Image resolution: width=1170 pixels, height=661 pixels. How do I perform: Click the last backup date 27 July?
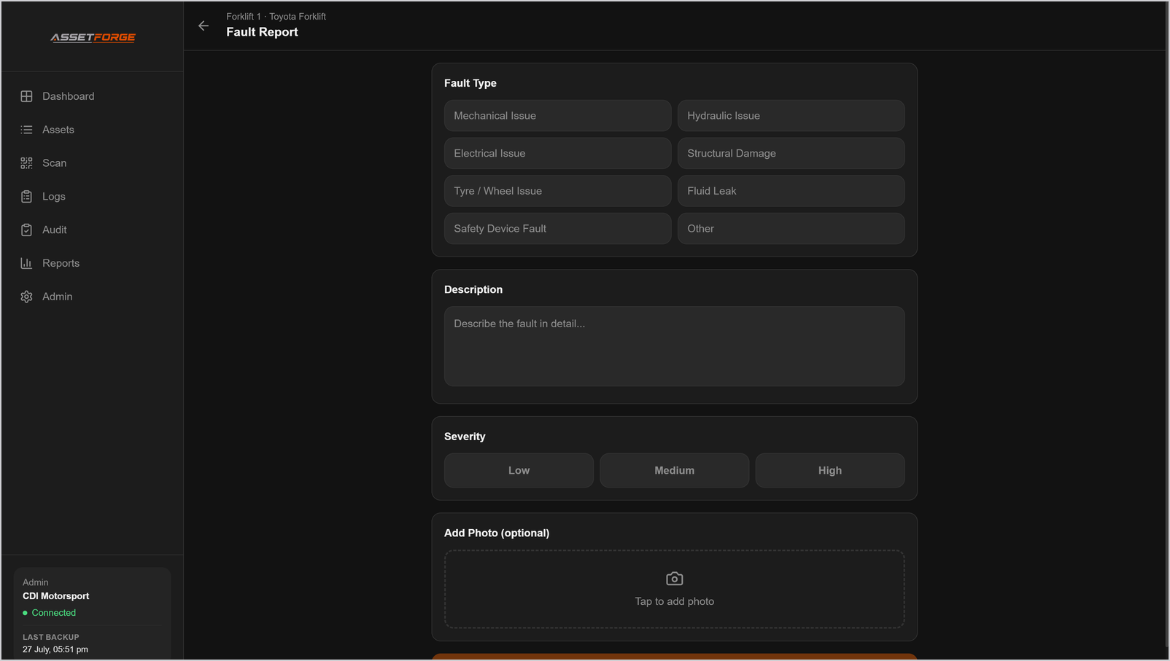click(x=55, y=649)
